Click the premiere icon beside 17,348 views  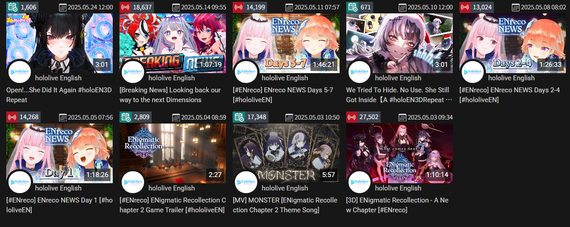(x=239, y=117)
